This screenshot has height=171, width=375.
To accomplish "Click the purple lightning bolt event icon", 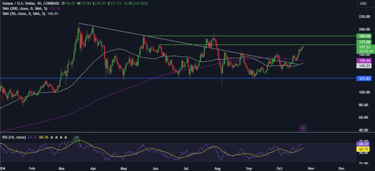I will pos(303,128).
